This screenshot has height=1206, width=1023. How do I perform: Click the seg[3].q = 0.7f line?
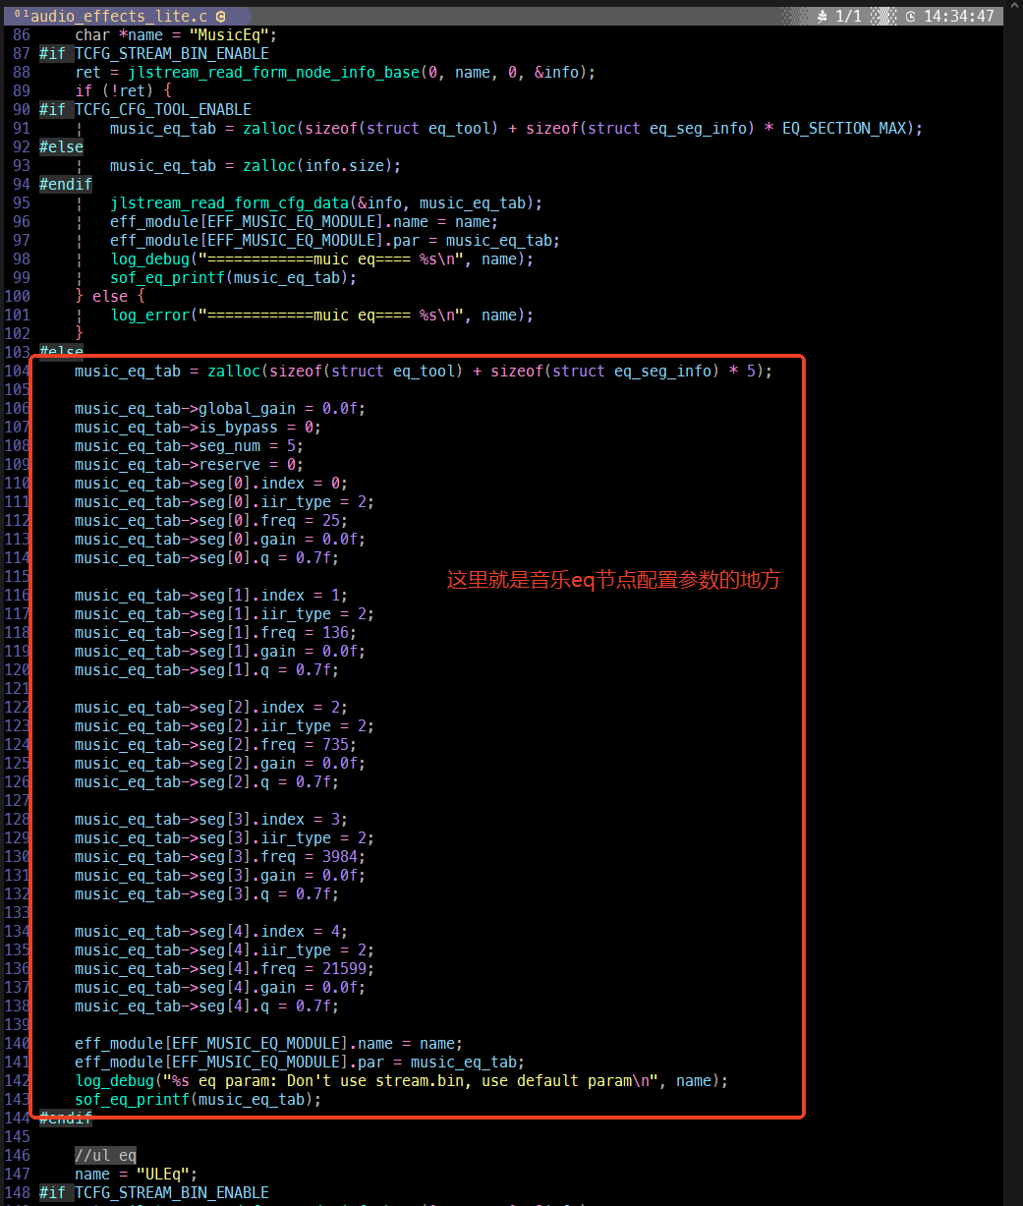point(206,893)
